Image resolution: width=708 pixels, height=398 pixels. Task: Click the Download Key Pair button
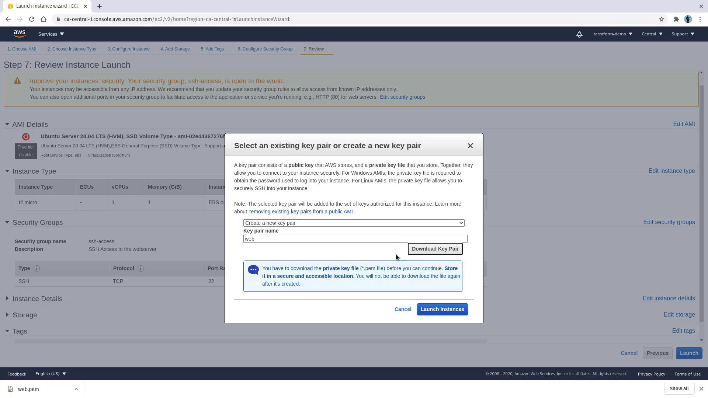pos(435,249)
